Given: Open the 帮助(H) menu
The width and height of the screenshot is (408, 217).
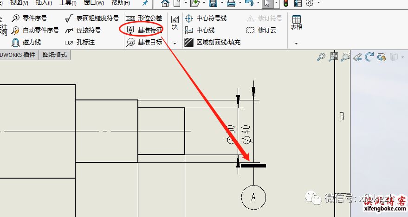Looking at the screenshot, I should pyautogui.click(x=120, y=3).
